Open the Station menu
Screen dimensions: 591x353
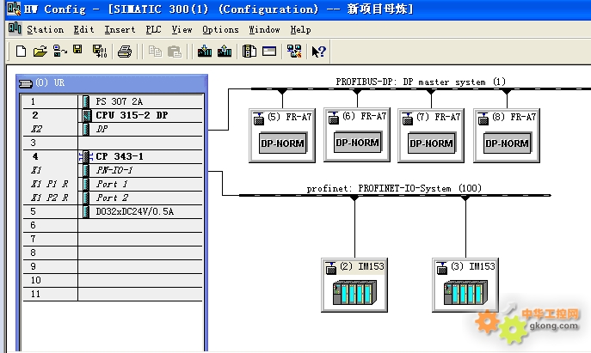(x=45, y=29)
